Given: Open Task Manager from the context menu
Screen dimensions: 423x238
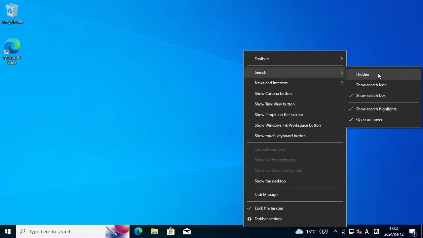Looking at the screenshot, I should (x=295, y=195).
